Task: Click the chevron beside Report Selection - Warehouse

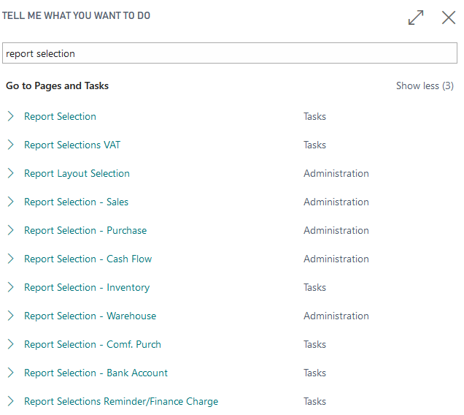Action: click(x=11, y=316)
